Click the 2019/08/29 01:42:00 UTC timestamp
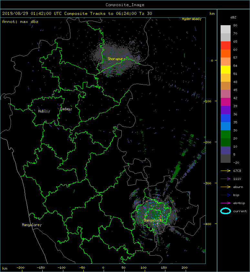 (32, 14)
